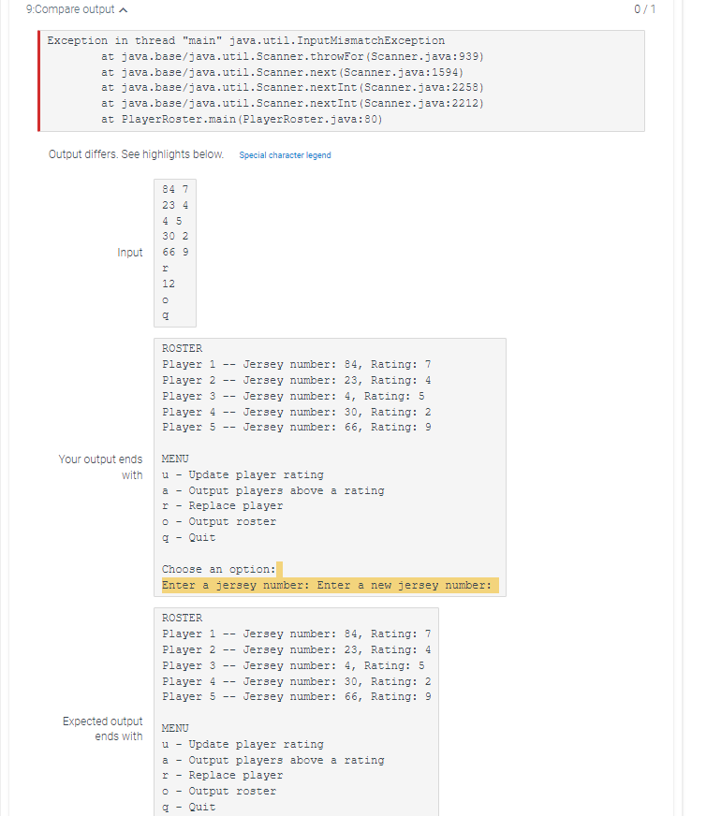The width and height of the screenshot is (721, 816).
Task: Select the PlayerRoster.main(PlayerRoster.java:80) line
Action: (x=242, y=119)
